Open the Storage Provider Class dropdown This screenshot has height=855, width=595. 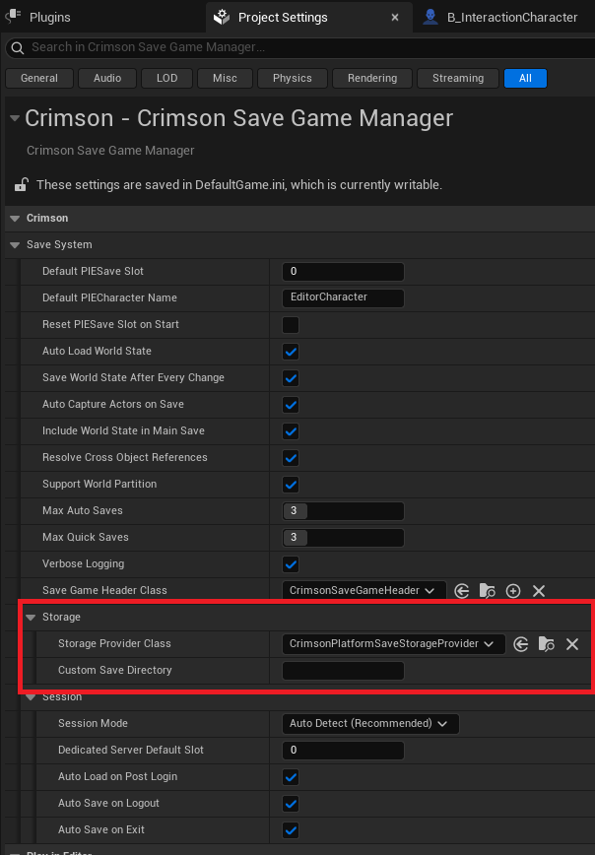(394, 644)
